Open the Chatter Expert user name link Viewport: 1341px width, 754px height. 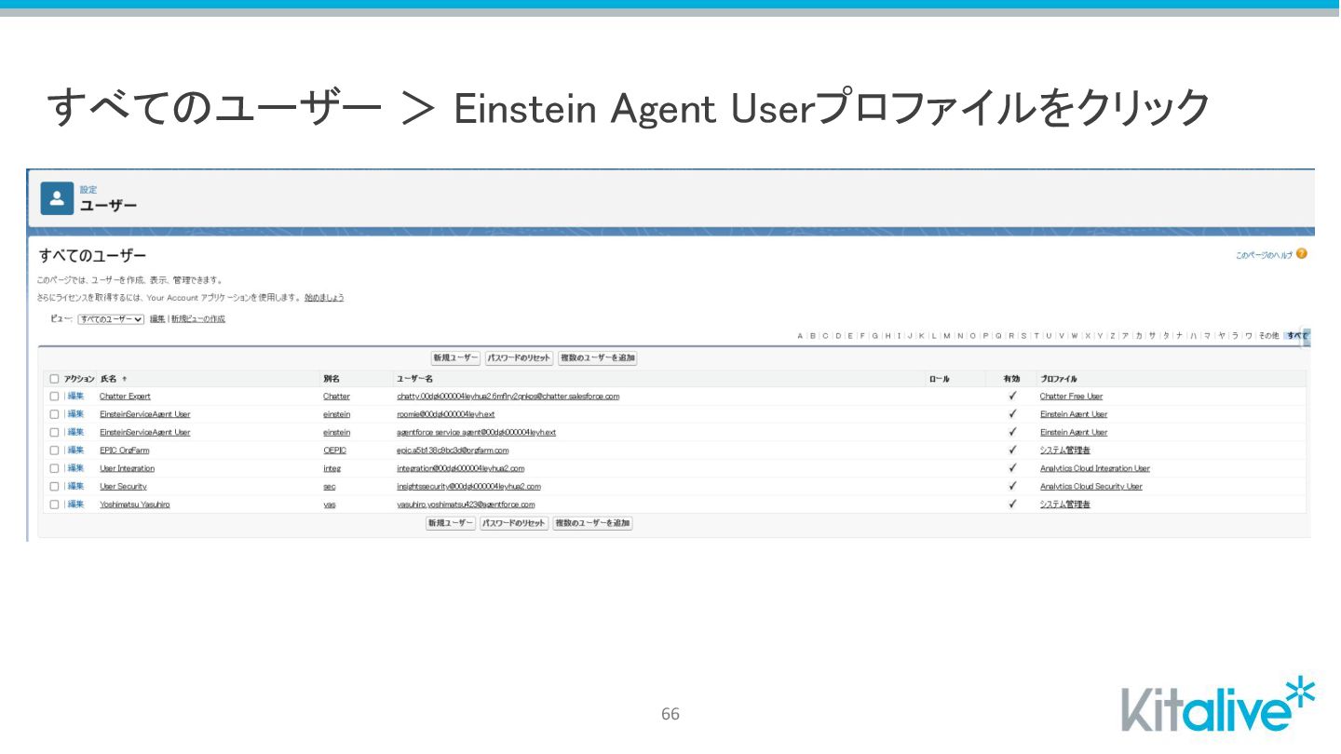125,397
